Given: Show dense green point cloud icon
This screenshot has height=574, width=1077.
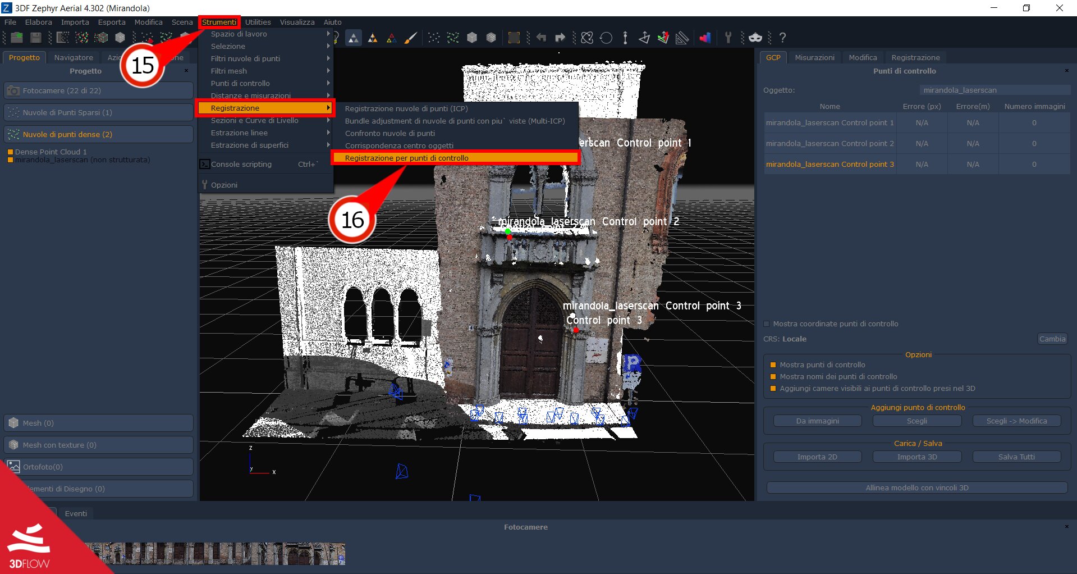Looking at the screenshot, I should pyautogui.click(x=453, y=38).
